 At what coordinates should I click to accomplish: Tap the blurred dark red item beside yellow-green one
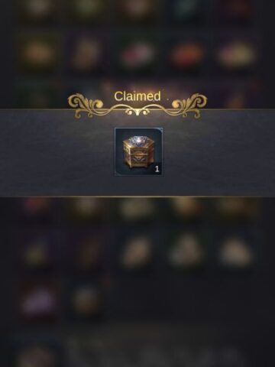pos(88,253)
